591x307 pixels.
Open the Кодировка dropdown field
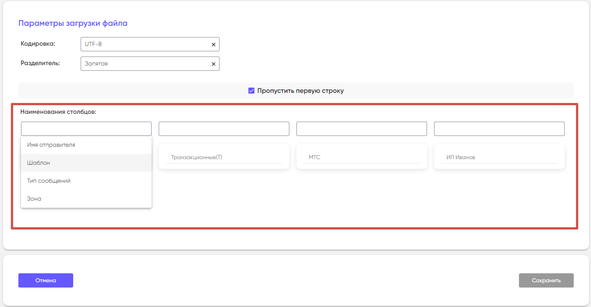[144, 44]
